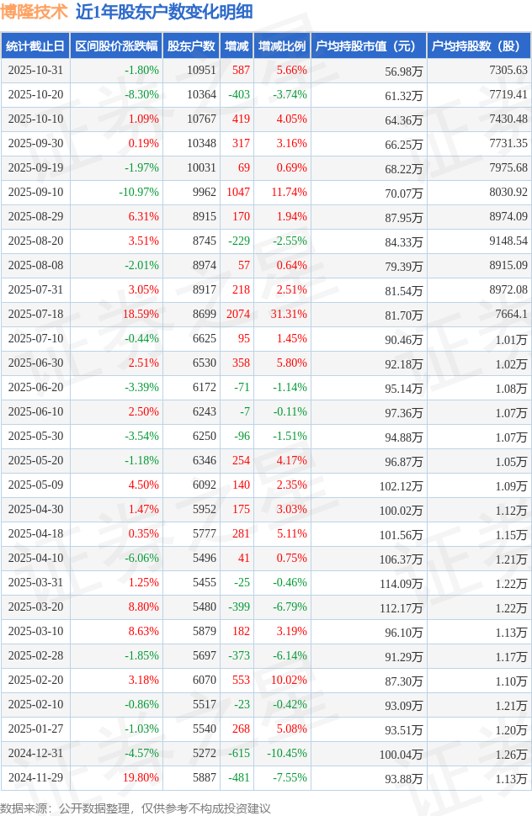Select the -10.97% price change cell
This screenshot has height=816, width=532.
pyautogui.click(x=139, y=193)
